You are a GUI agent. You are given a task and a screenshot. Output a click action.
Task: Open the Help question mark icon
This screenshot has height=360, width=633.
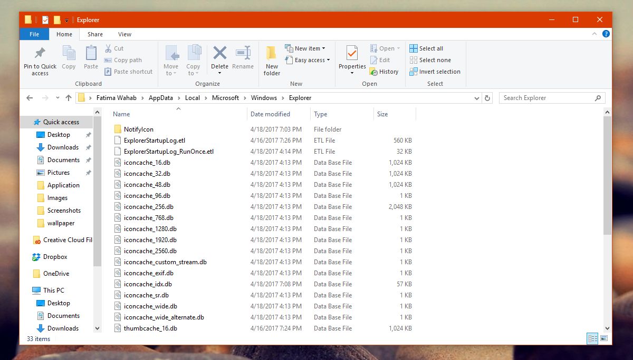point(606,34)
